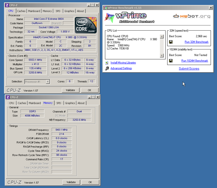Minimize the top CPU-Z window
Screen dimensions: 217x188
(x=89, y=5)
